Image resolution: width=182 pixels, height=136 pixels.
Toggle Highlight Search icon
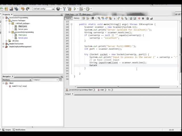[110, 18]
